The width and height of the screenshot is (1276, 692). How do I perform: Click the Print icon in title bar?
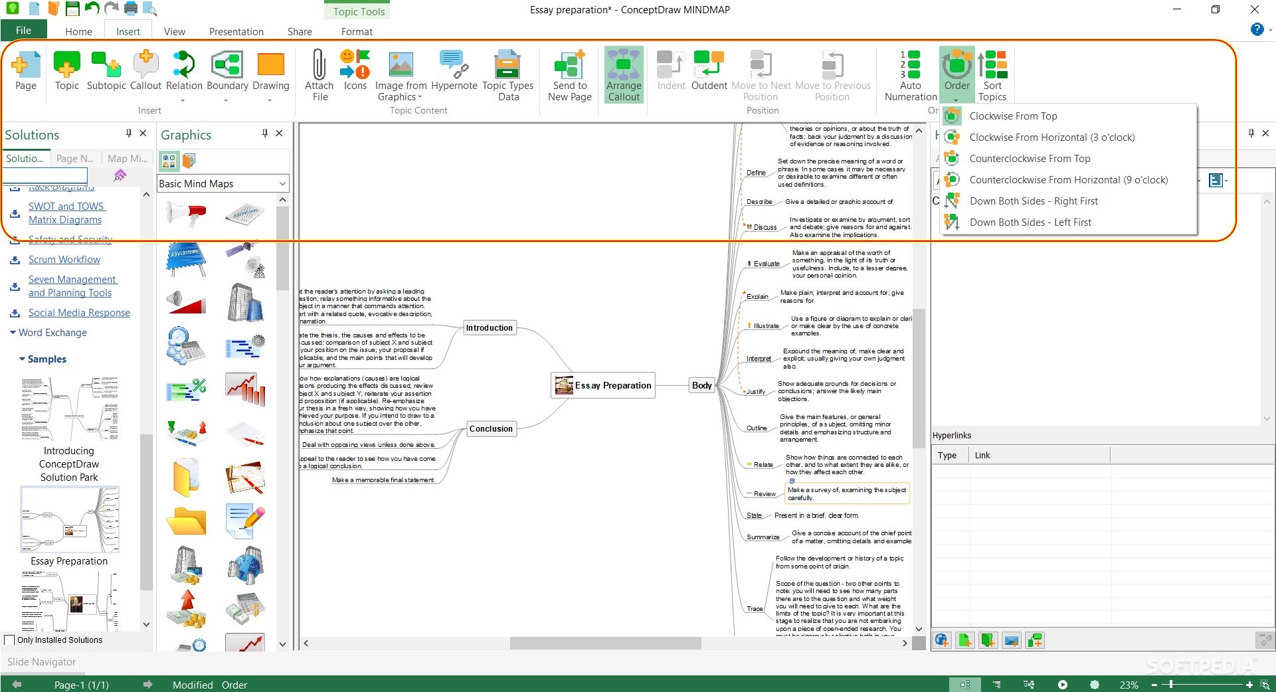coord(131,9)
